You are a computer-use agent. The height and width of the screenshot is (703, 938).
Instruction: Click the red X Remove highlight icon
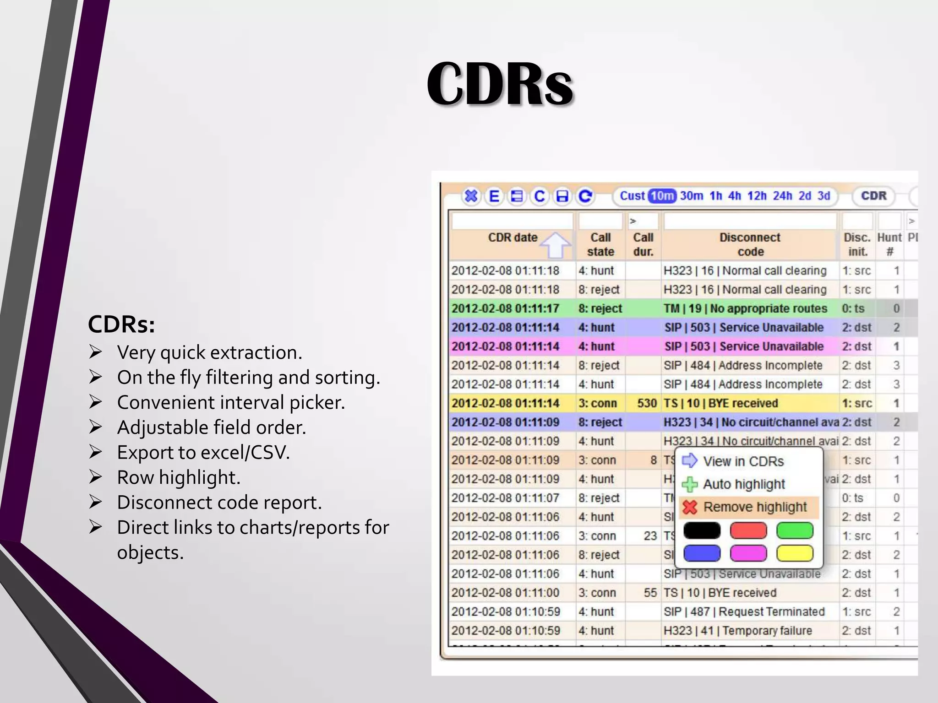pyautogui.click(x=690, y=507)
